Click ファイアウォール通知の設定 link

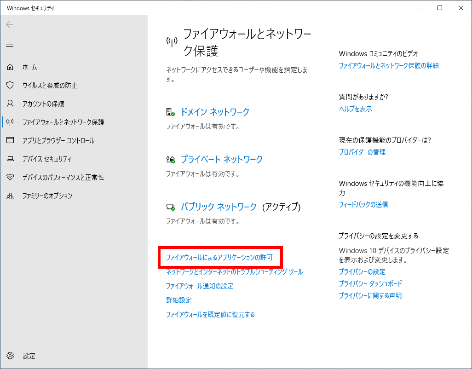200,286
